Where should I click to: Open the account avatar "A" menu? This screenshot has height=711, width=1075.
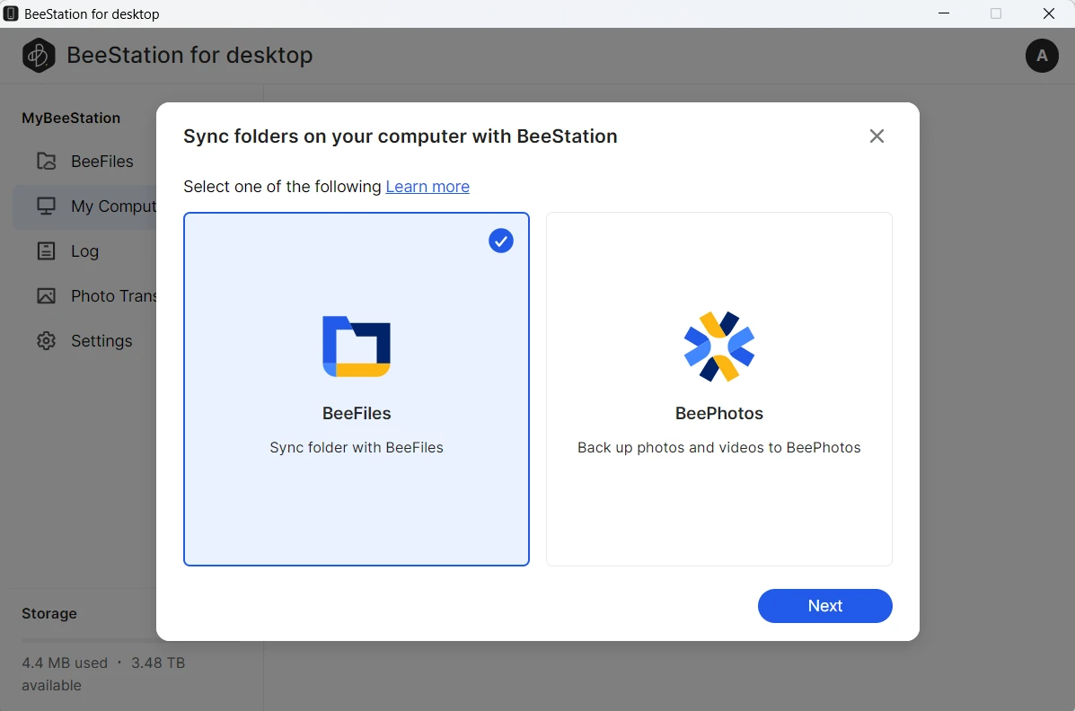(x=1042, y=56)
